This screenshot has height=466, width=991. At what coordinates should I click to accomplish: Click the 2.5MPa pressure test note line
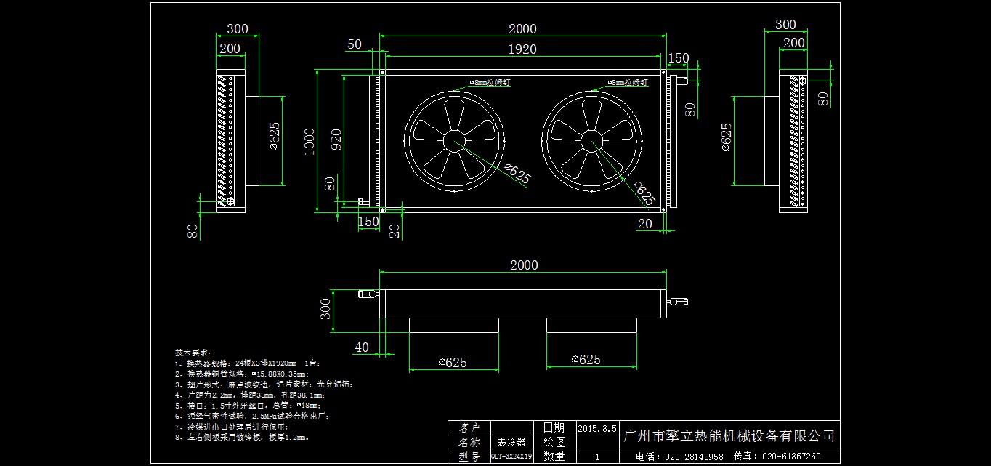coord(253,417)
